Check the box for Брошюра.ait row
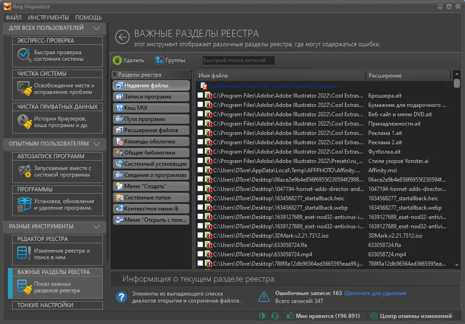Image resolution: width=465 pixels, height=324 pixels. coord(200,95)
